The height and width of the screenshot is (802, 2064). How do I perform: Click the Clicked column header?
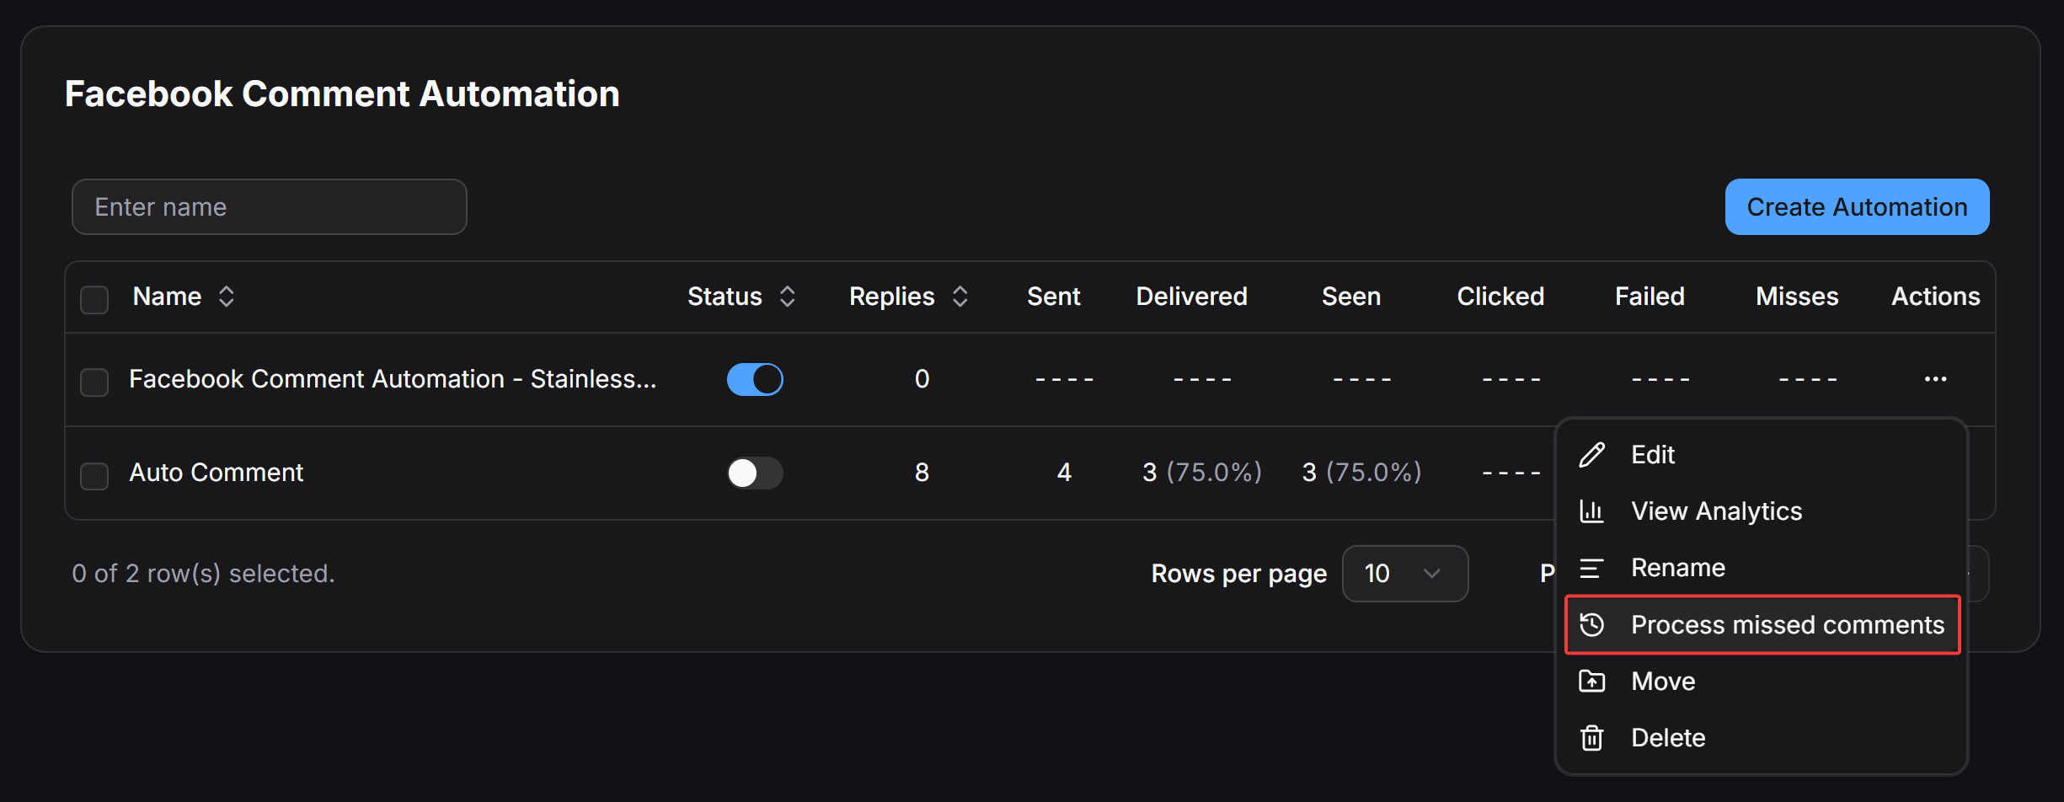1500,297
